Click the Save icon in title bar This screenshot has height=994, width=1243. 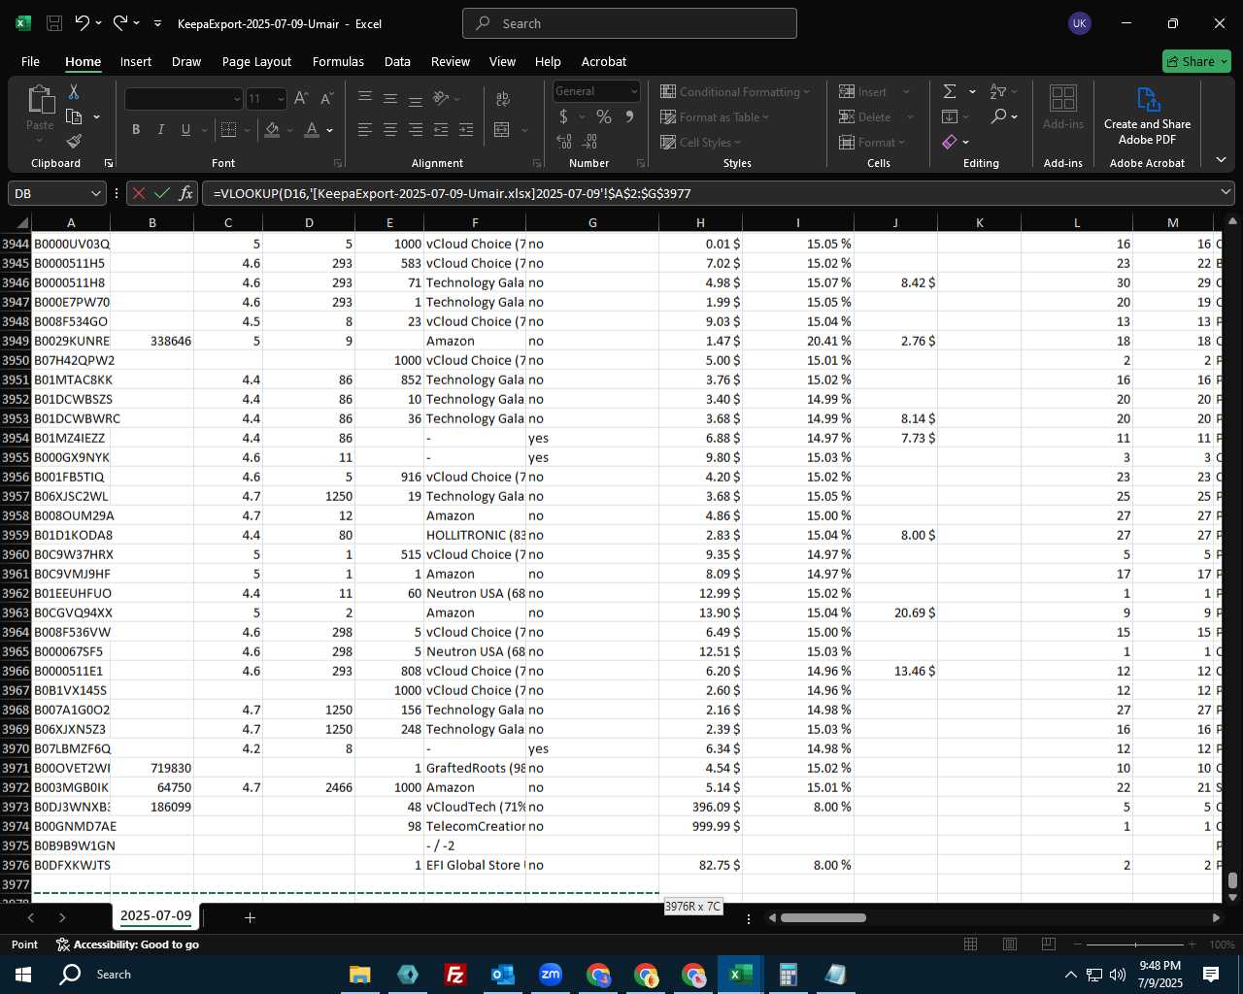tap(54, 23)
